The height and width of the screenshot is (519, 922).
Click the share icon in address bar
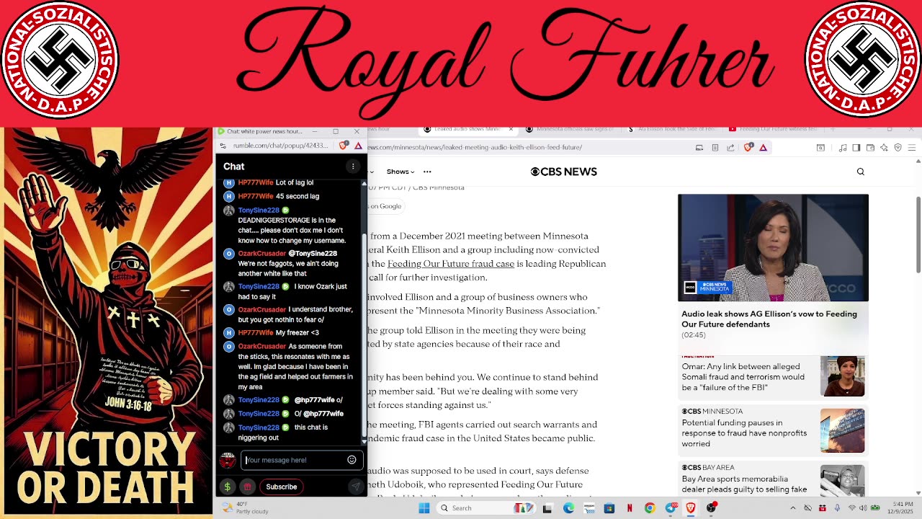point(730,147)
